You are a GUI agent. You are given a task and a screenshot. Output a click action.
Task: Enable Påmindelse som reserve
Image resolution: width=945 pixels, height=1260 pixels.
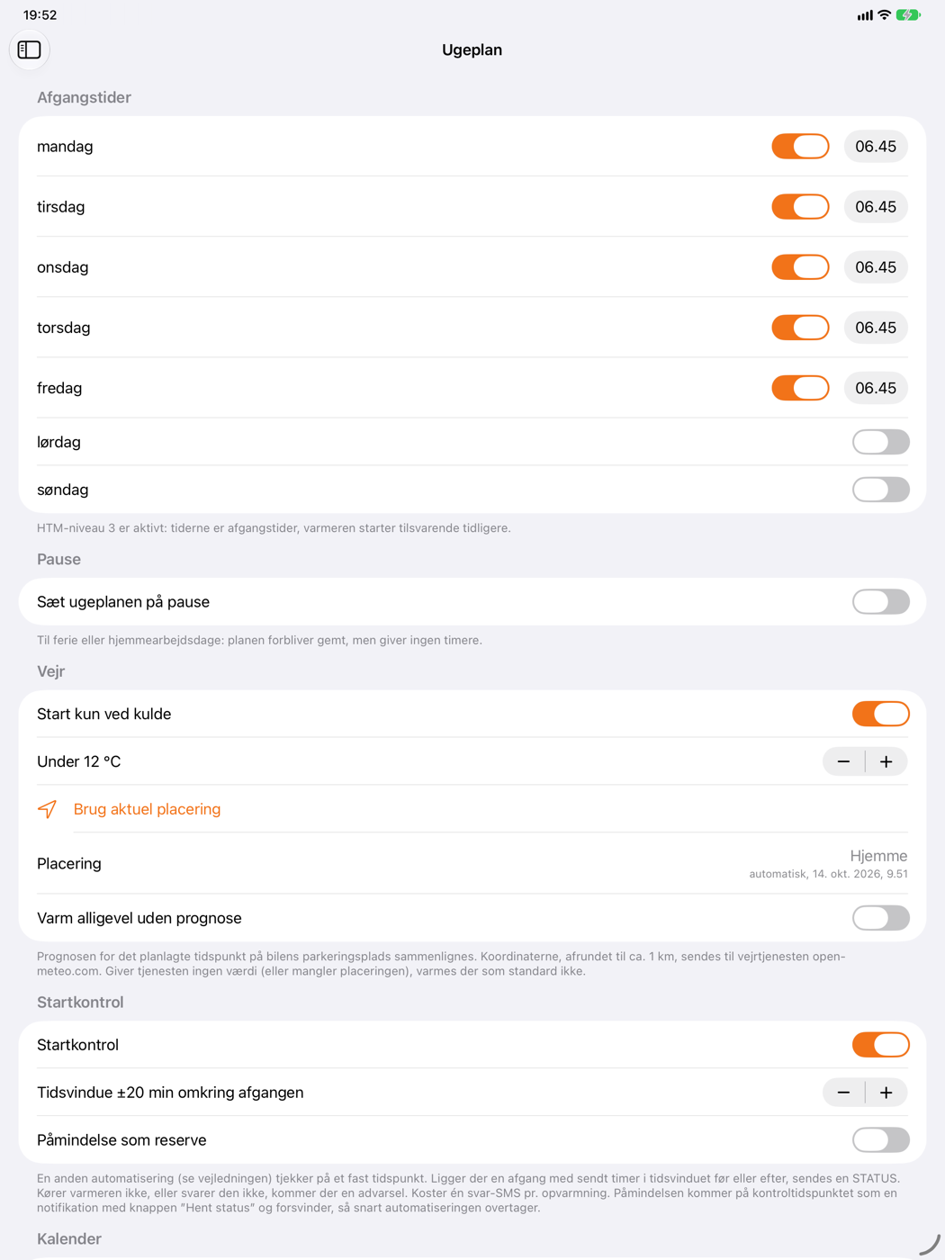point(881,1140)
